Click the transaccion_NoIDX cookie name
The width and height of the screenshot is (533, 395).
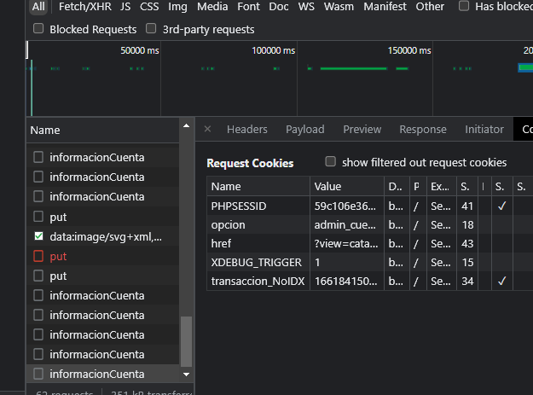258,282
